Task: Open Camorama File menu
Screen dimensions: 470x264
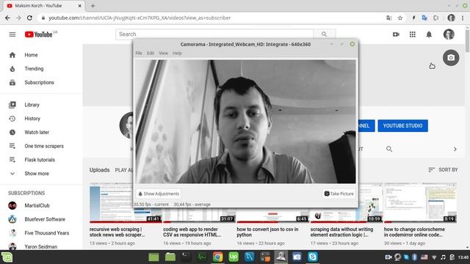Action: coord(139,53)
